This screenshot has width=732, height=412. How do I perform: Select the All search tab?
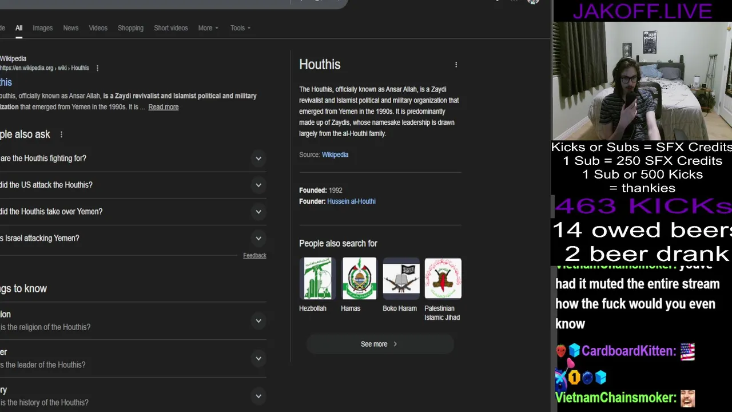tap(19, 28)
